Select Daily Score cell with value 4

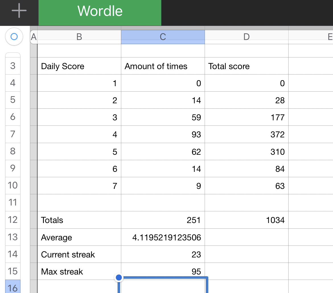(x=79, y=134)
